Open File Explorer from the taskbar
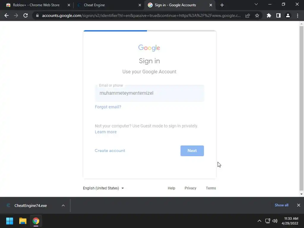This screenshot has height=228, width=304. point(23,221)
